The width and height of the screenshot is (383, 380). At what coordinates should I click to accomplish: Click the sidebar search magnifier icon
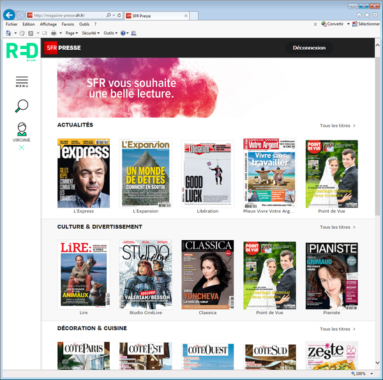coord(22,106)
